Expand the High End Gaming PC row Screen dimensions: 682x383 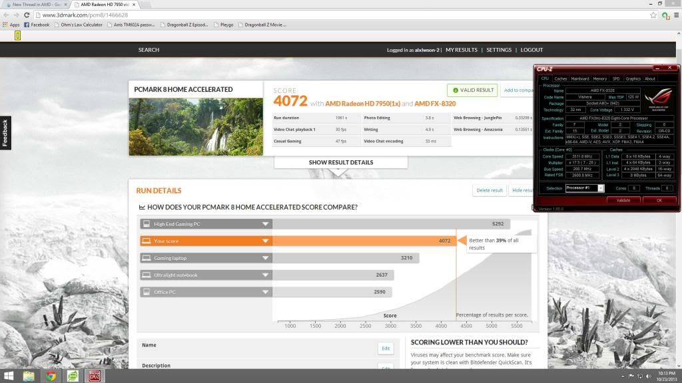click(x=265, y=224)
